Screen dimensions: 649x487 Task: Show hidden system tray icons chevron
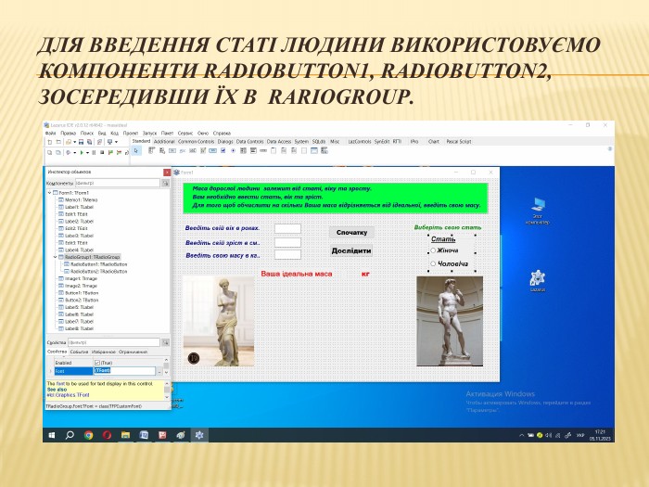click(521, 436)
